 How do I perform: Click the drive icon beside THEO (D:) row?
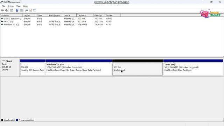(2, 22)
